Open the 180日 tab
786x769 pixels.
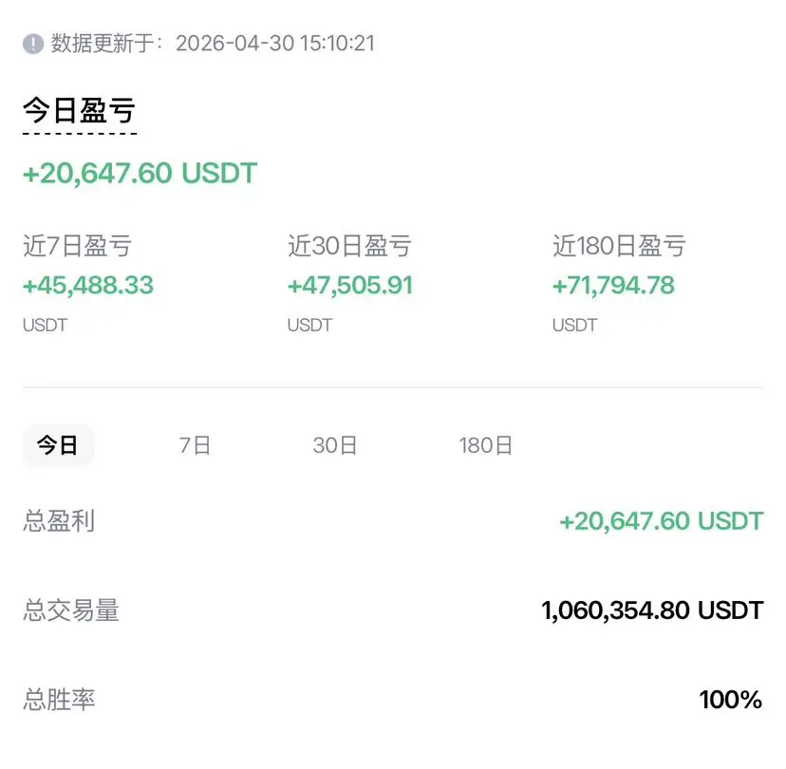[x=486, y=445]
